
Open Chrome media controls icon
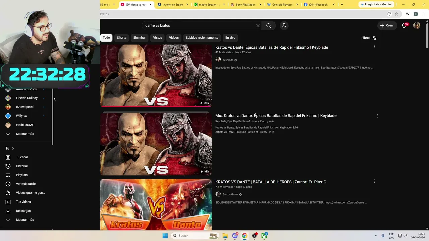tap(408, 14)
